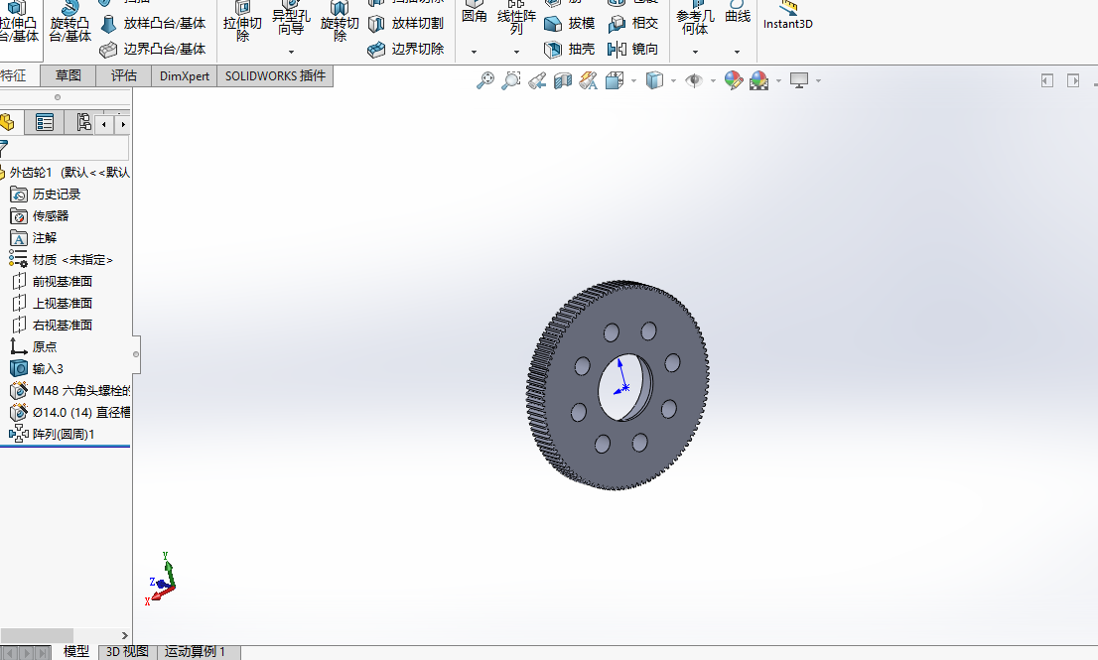
Task: Toggle hide/show items eye icon
Action: tap(694, 80)
